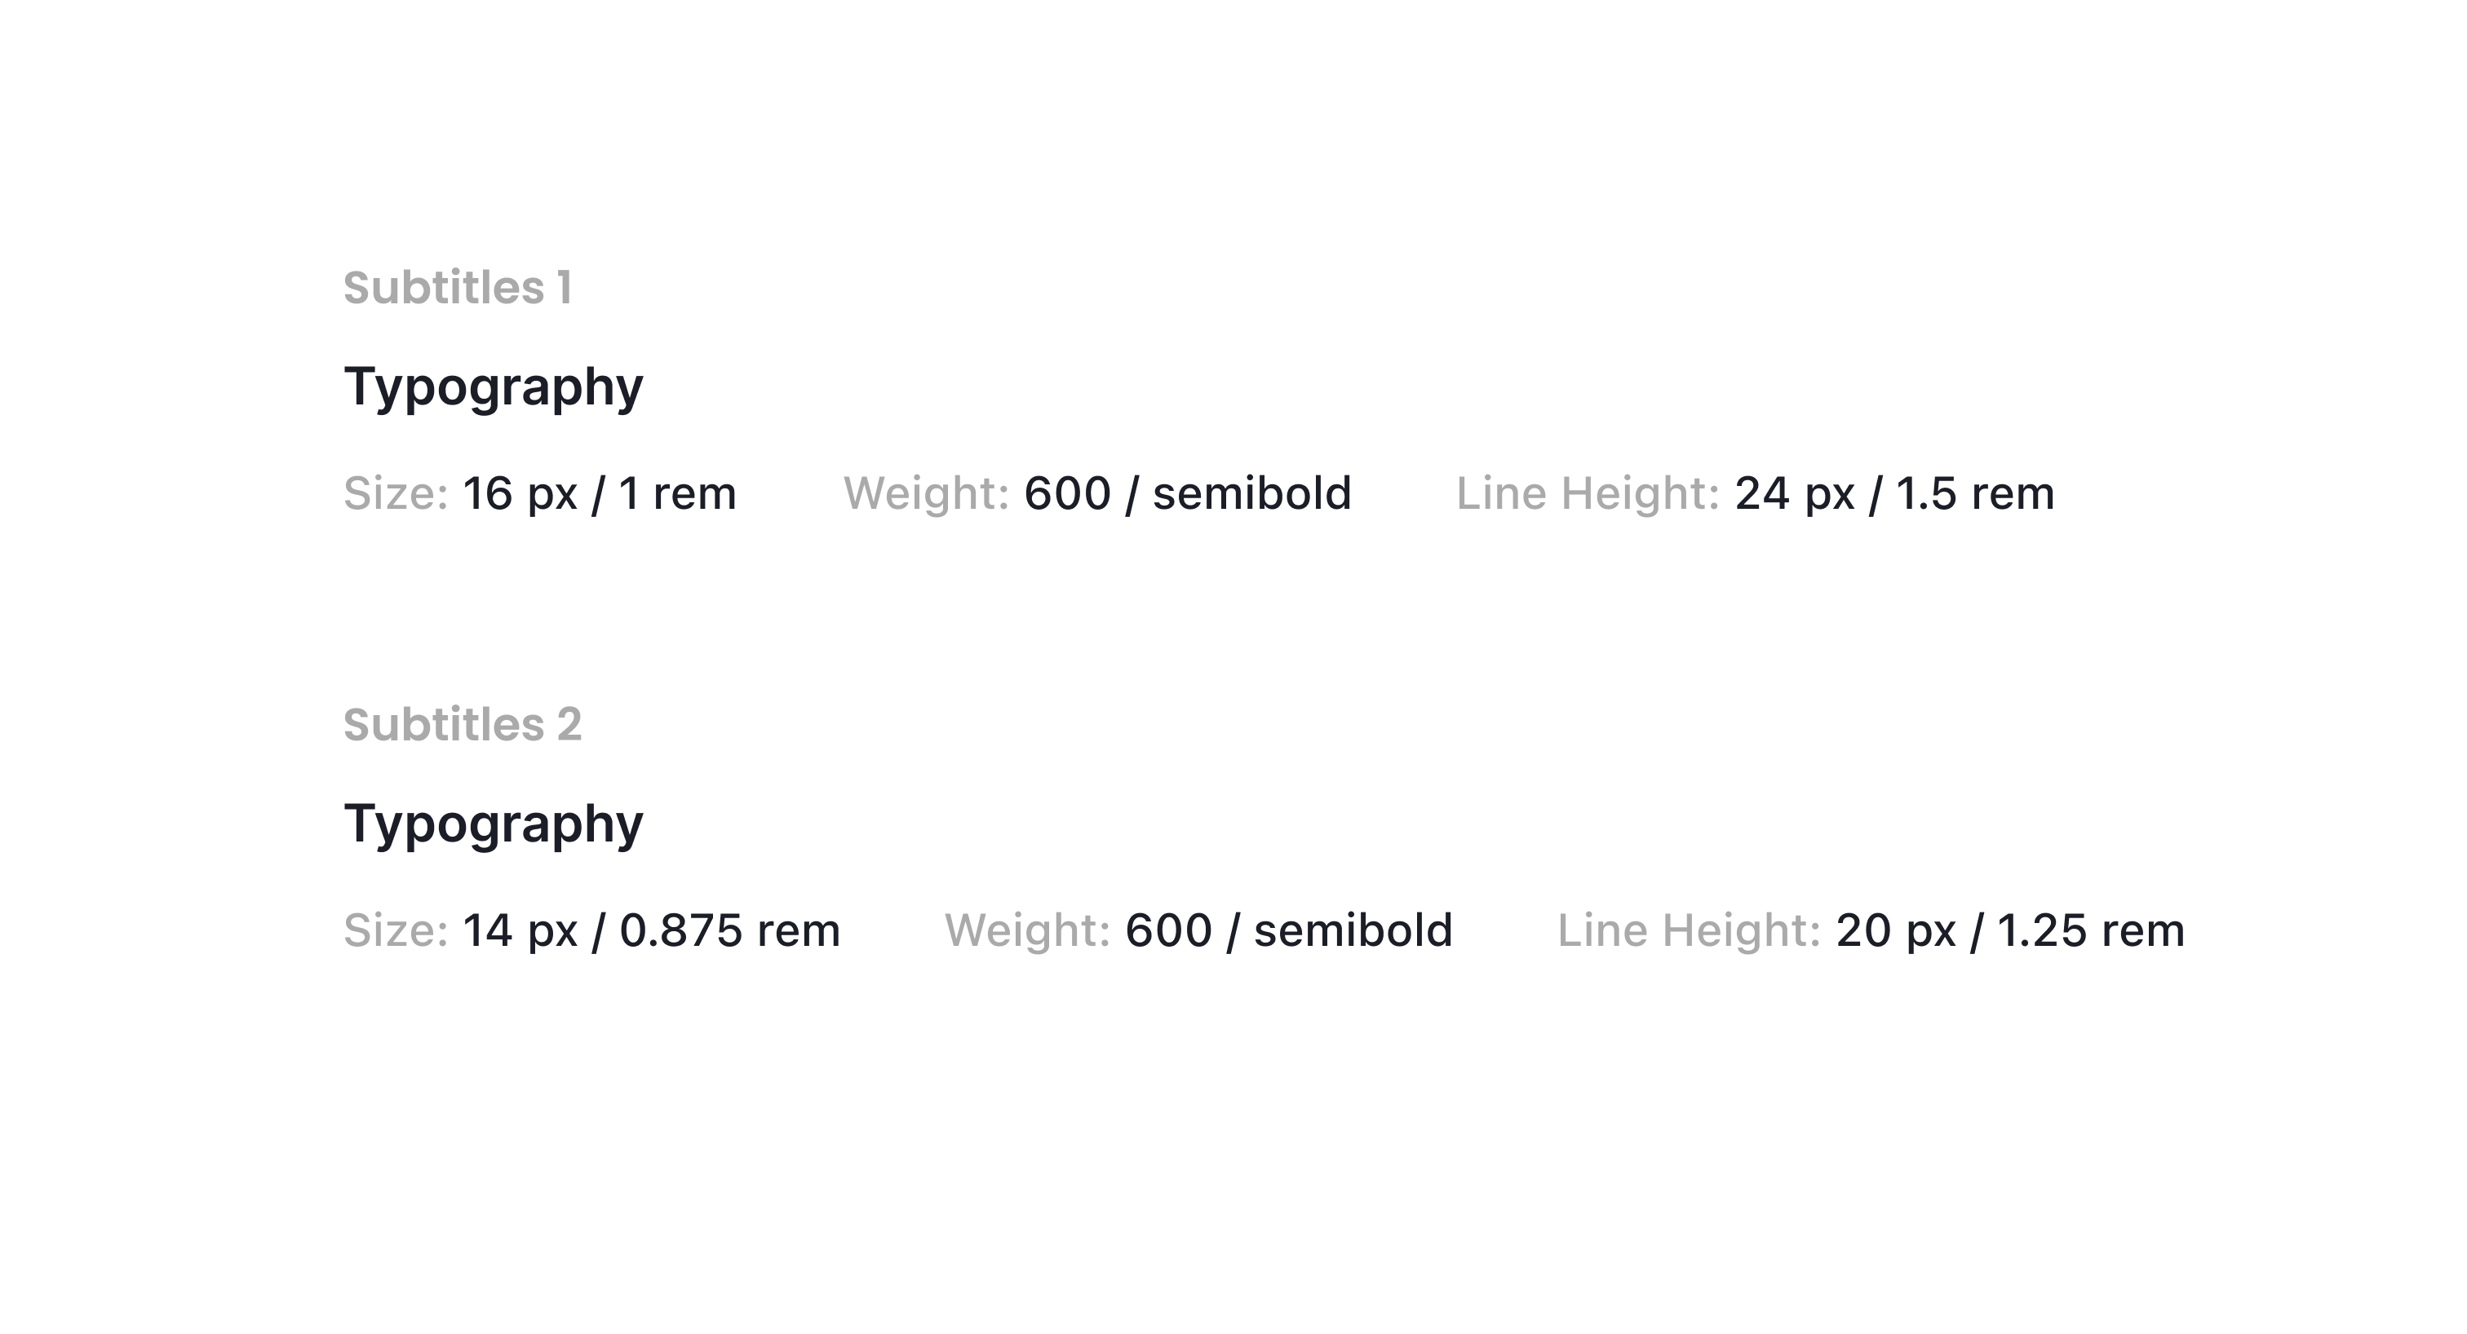
Task: Select '600 / semibold' in Subtitles 2 row
Action: 1289,930
